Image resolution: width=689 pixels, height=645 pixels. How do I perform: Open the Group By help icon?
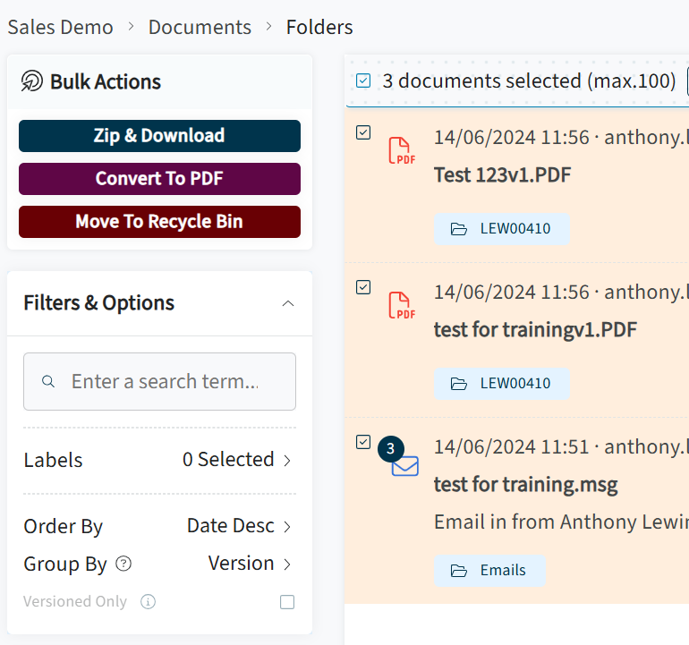123,564
